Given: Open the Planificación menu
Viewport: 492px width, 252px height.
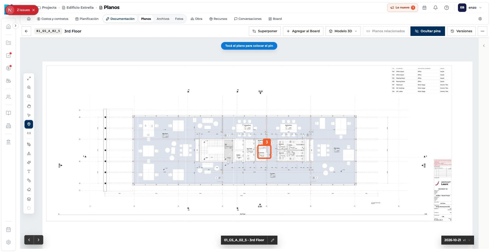Looking at the screenshot, I should tap(87, 19).
